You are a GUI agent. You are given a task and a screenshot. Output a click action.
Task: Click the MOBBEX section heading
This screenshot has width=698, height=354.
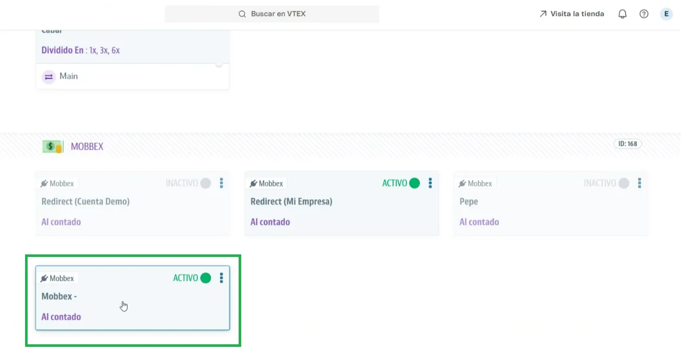pyautogui.click(x=87, y=147)
